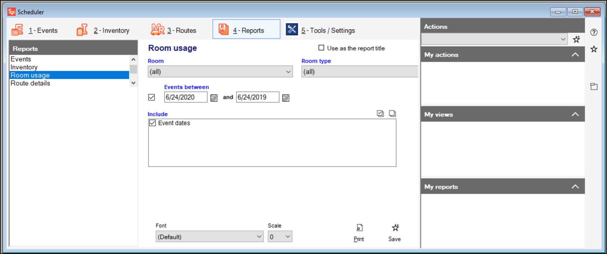Click the check-all icon above Include list

pos(380,113)
